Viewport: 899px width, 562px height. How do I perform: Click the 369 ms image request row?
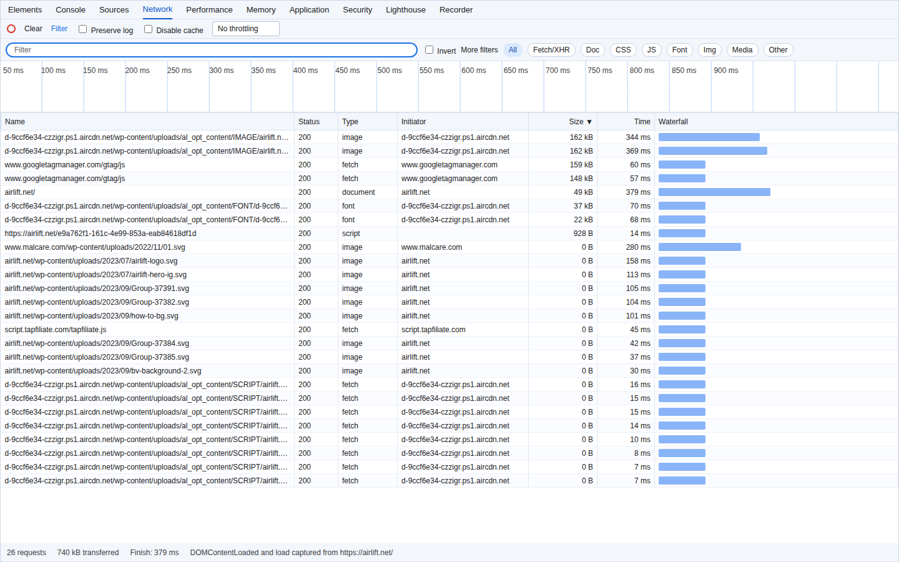click(449, 151)
